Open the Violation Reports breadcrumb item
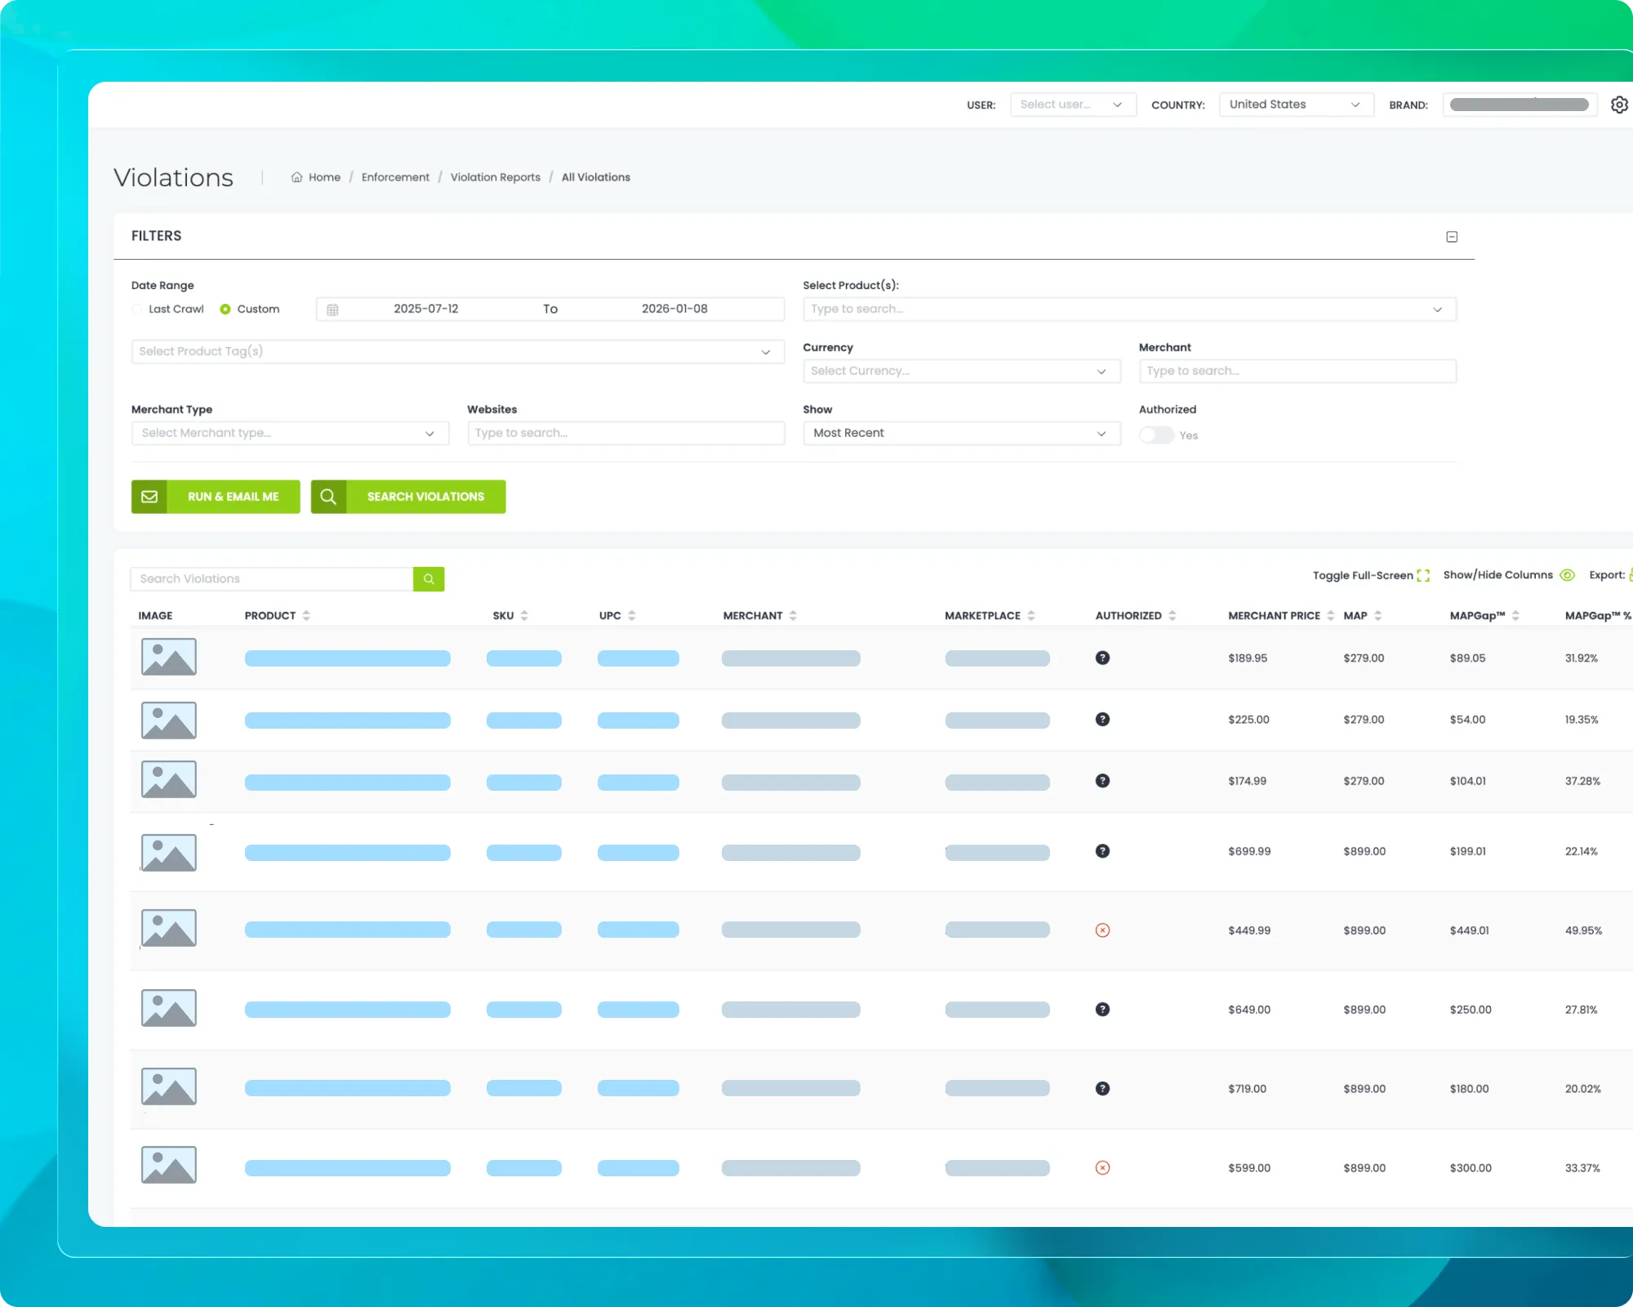Screen dimensions: 1633x1307 point(495,176)
